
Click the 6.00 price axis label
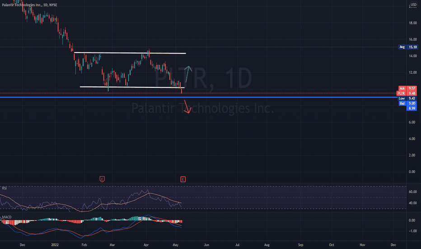413,122
